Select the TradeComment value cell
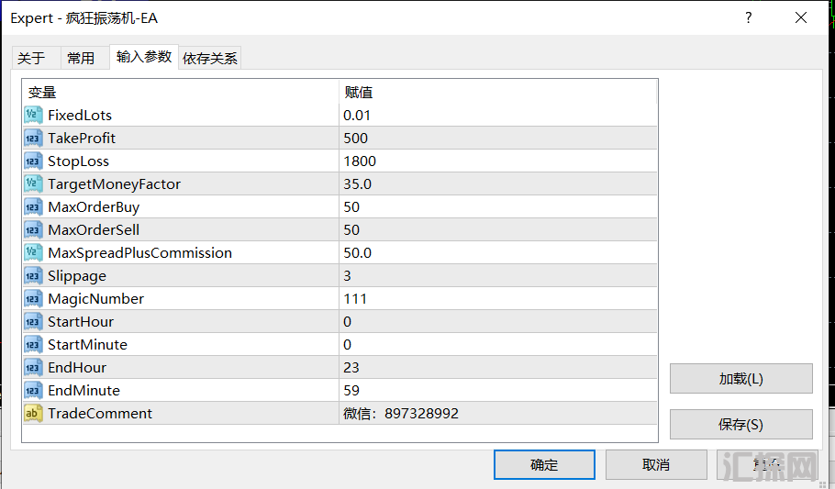The height and width of the screenshot is (489, 835). coord(497,413)
